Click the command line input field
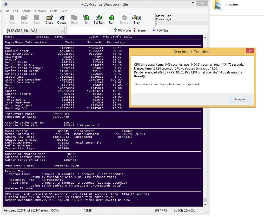This screenshot has width=264, height=217. click(x=89, y=30)
